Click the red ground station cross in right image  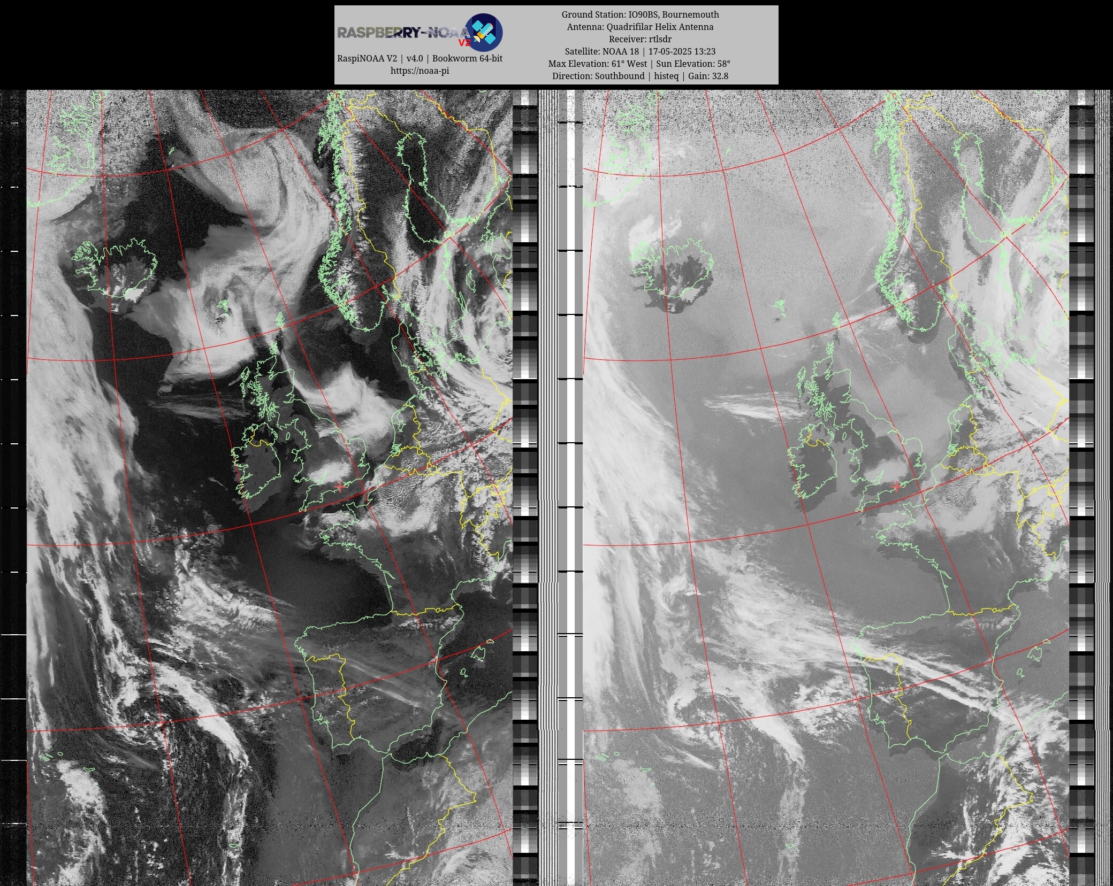coord(897,487)
